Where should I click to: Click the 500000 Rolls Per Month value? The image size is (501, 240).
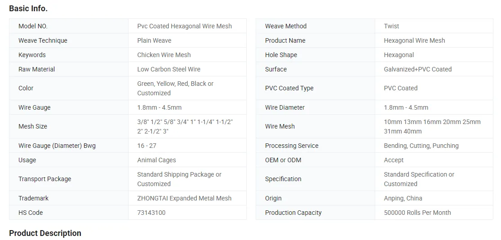(417, 213)
